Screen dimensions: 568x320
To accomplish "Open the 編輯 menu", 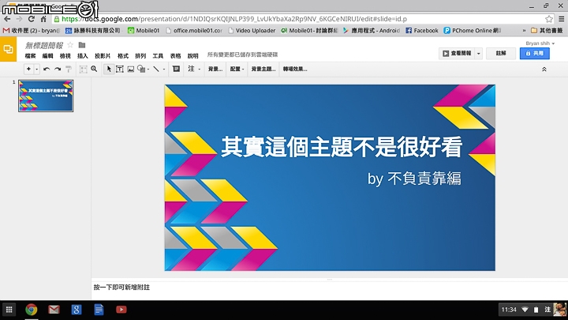I will pyautogui.click(x=48, y=56).
